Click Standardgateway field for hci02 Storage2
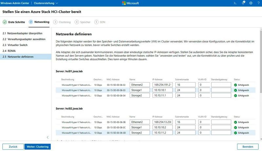This screenshot has height=151, width=262. (221, 133)
